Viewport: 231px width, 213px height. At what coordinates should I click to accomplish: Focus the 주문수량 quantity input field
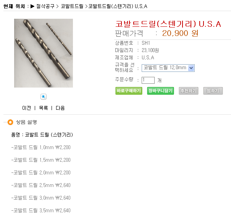click(148, 80)
